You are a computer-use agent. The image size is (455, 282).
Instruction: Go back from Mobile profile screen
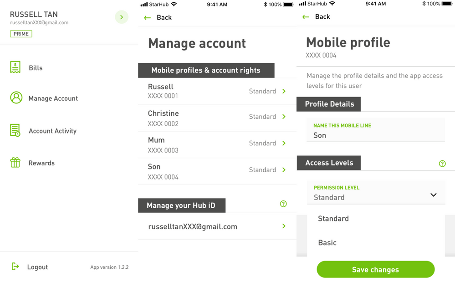(x=316, y=17)
